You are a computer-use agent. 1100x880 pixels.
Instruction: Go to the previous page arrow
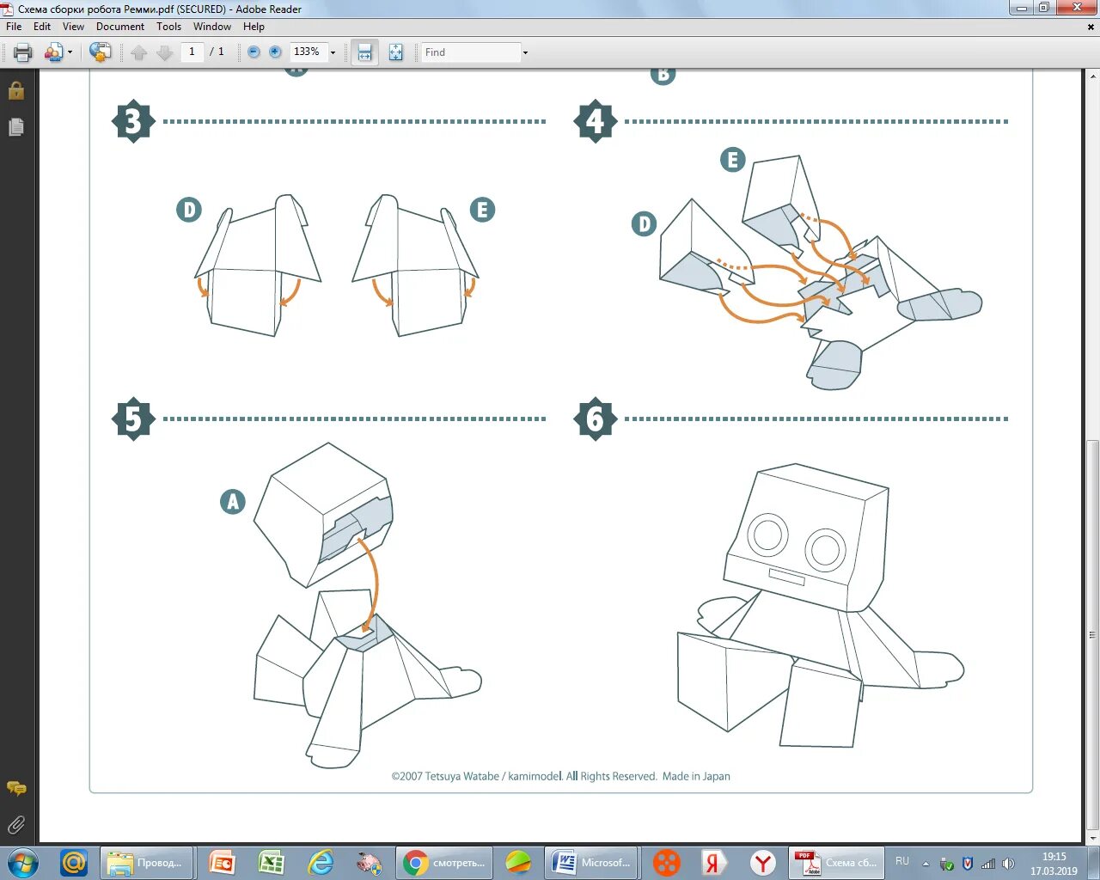(x=139, y=52)
